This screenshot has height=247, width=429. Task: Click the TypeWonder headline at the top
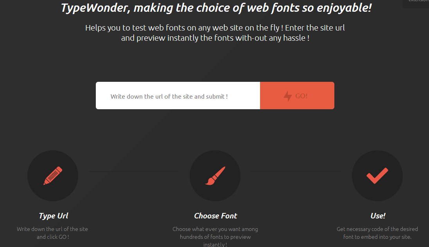point(216,8)
